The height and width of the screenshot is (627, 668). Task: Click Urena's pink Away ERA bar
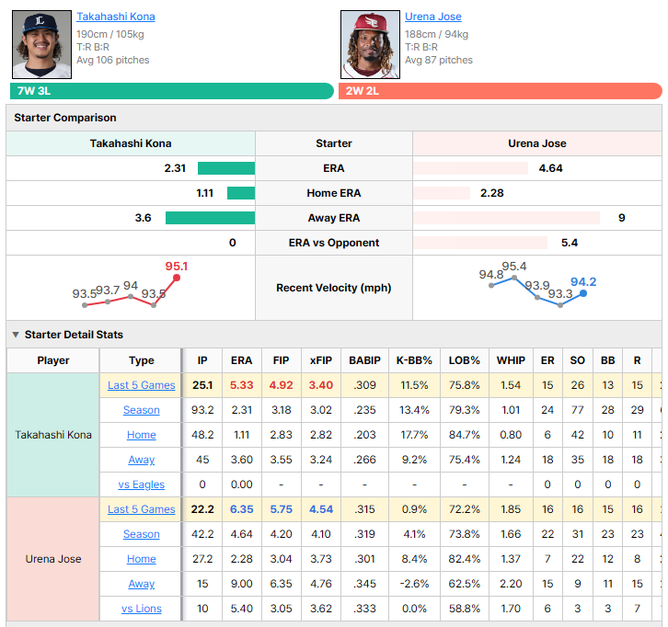[507, 218]
